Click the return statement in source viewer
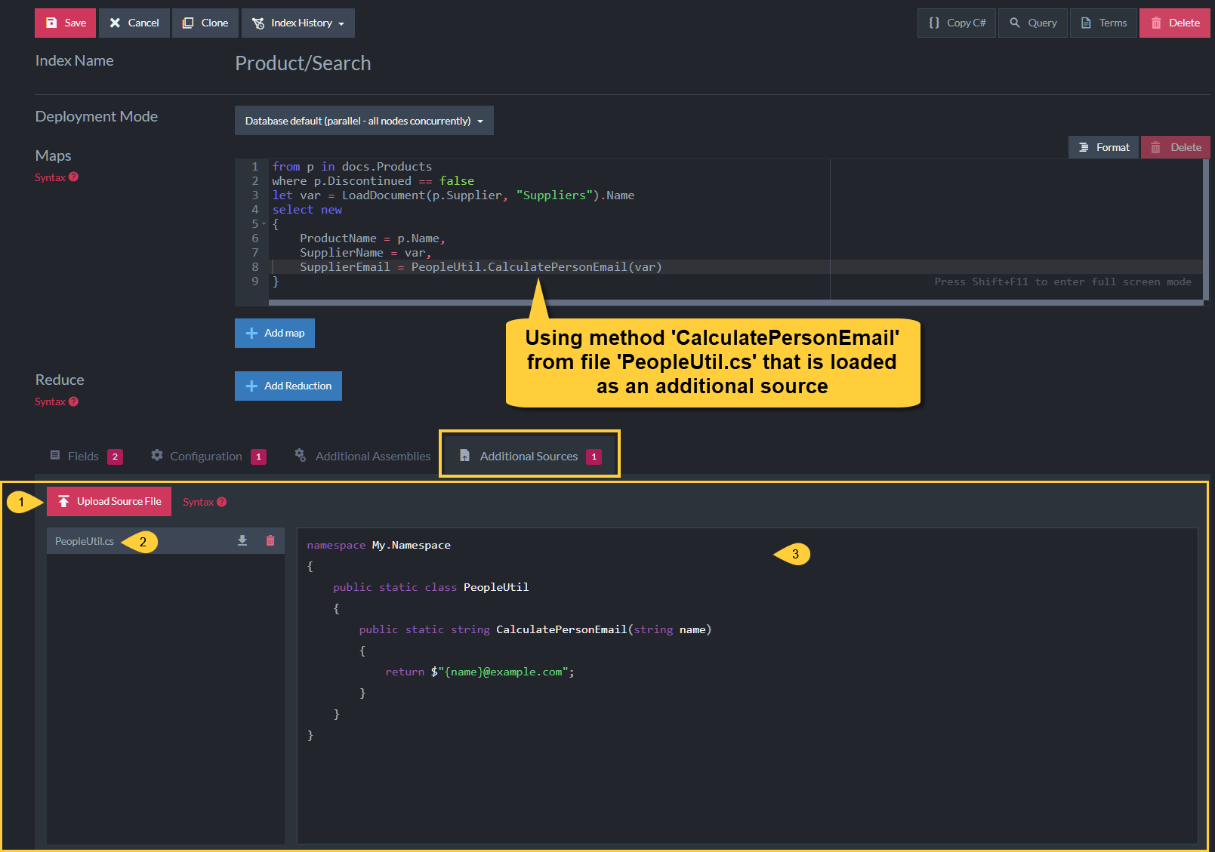Screen dimensions: 1215x852 (480, 672)
